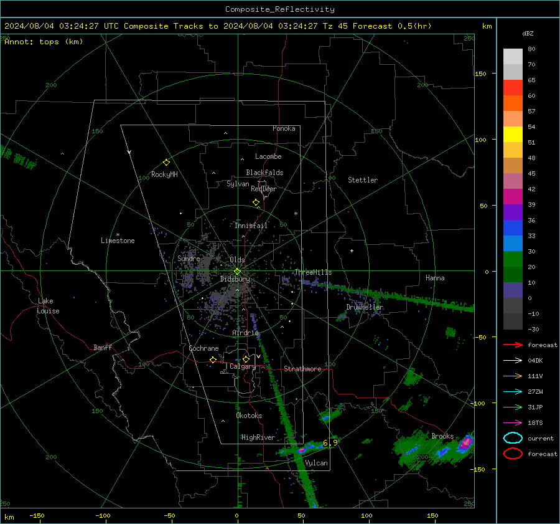
Task: Click the yellow diamond marker near Cochrane
Action: click(x=213, y=360)
